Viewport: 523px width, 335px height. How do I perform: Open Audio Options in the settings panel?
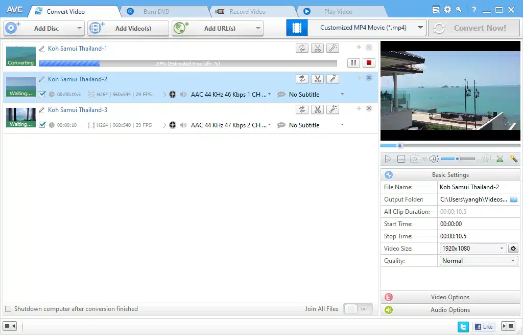coord(449,309)
